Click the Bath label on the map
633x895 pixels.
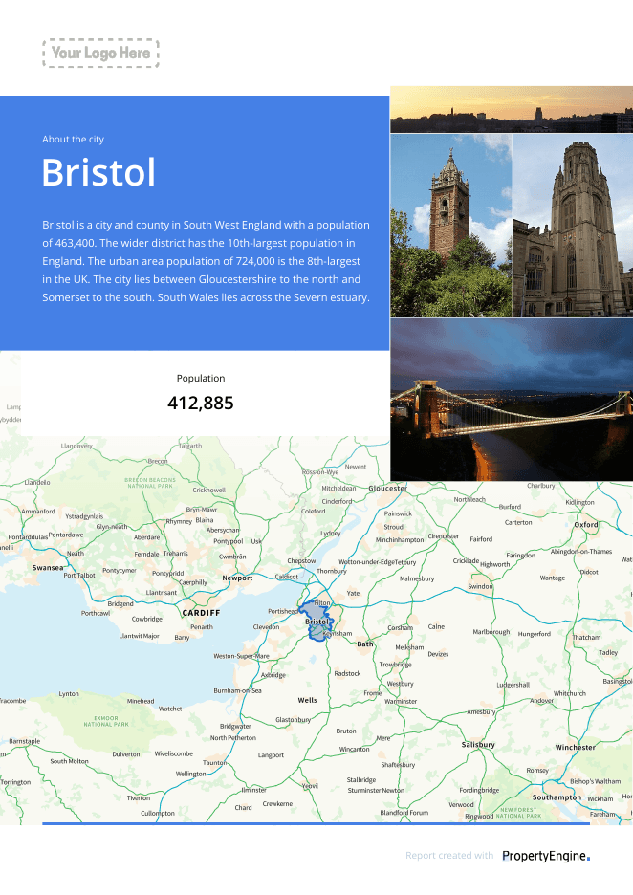(x=364, y=644)
